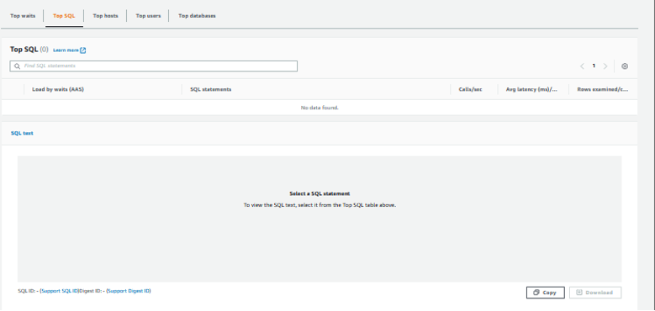655x311 pixels.
Task: Click the search magnifier icon in Find SQL statements
Action: 17,66
